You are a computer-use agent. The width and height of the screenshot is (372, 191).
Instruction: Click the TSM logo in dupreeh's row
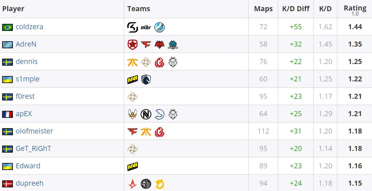(146, 184)
